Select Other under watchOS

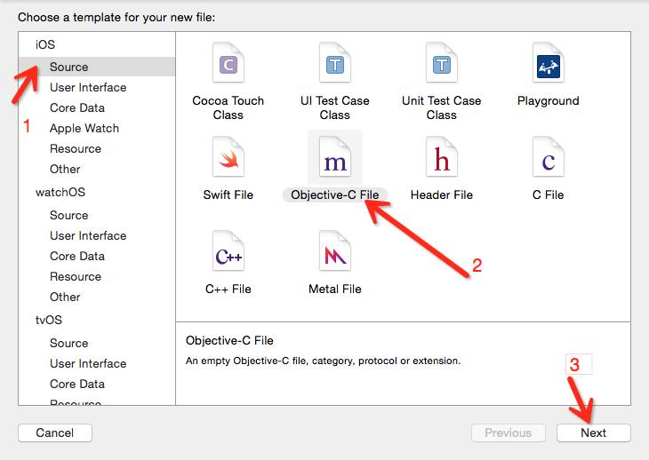(x=65, y=297)
